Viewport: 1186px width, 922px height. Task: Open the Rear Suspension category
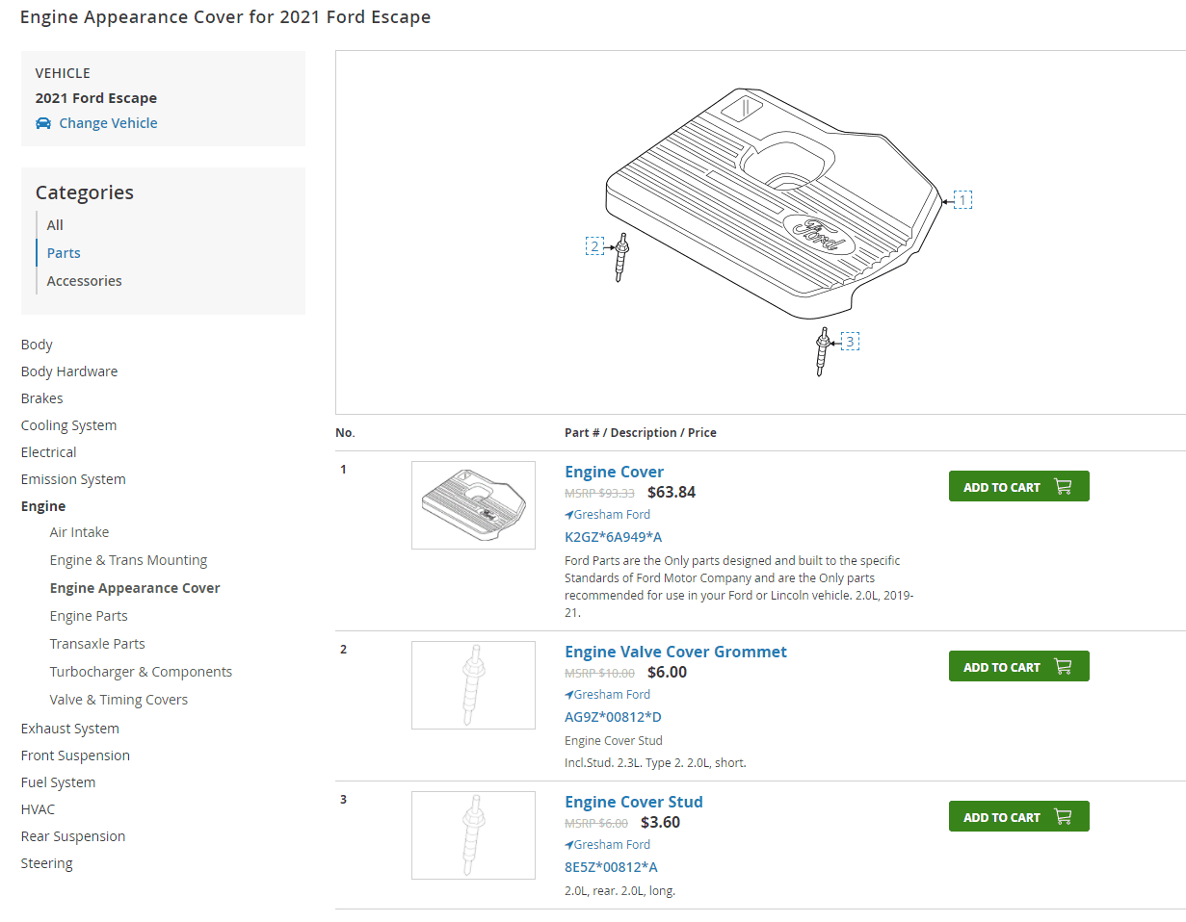(x=73, y=836)
